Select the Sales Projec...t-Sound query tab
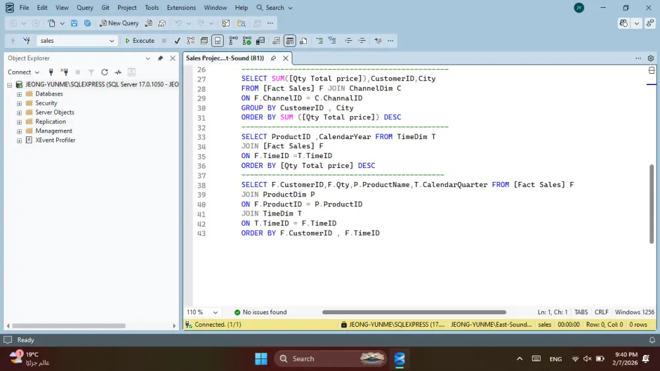This screenshot has width=660, height=371. [x=225, y=58]
